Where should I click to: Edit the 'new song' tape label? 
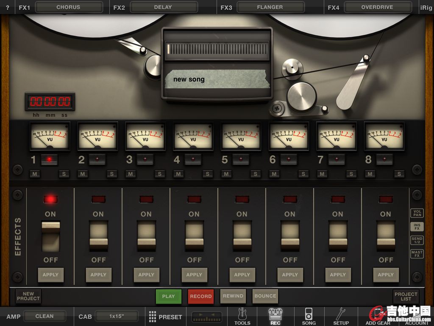click(x=217, y=79)
